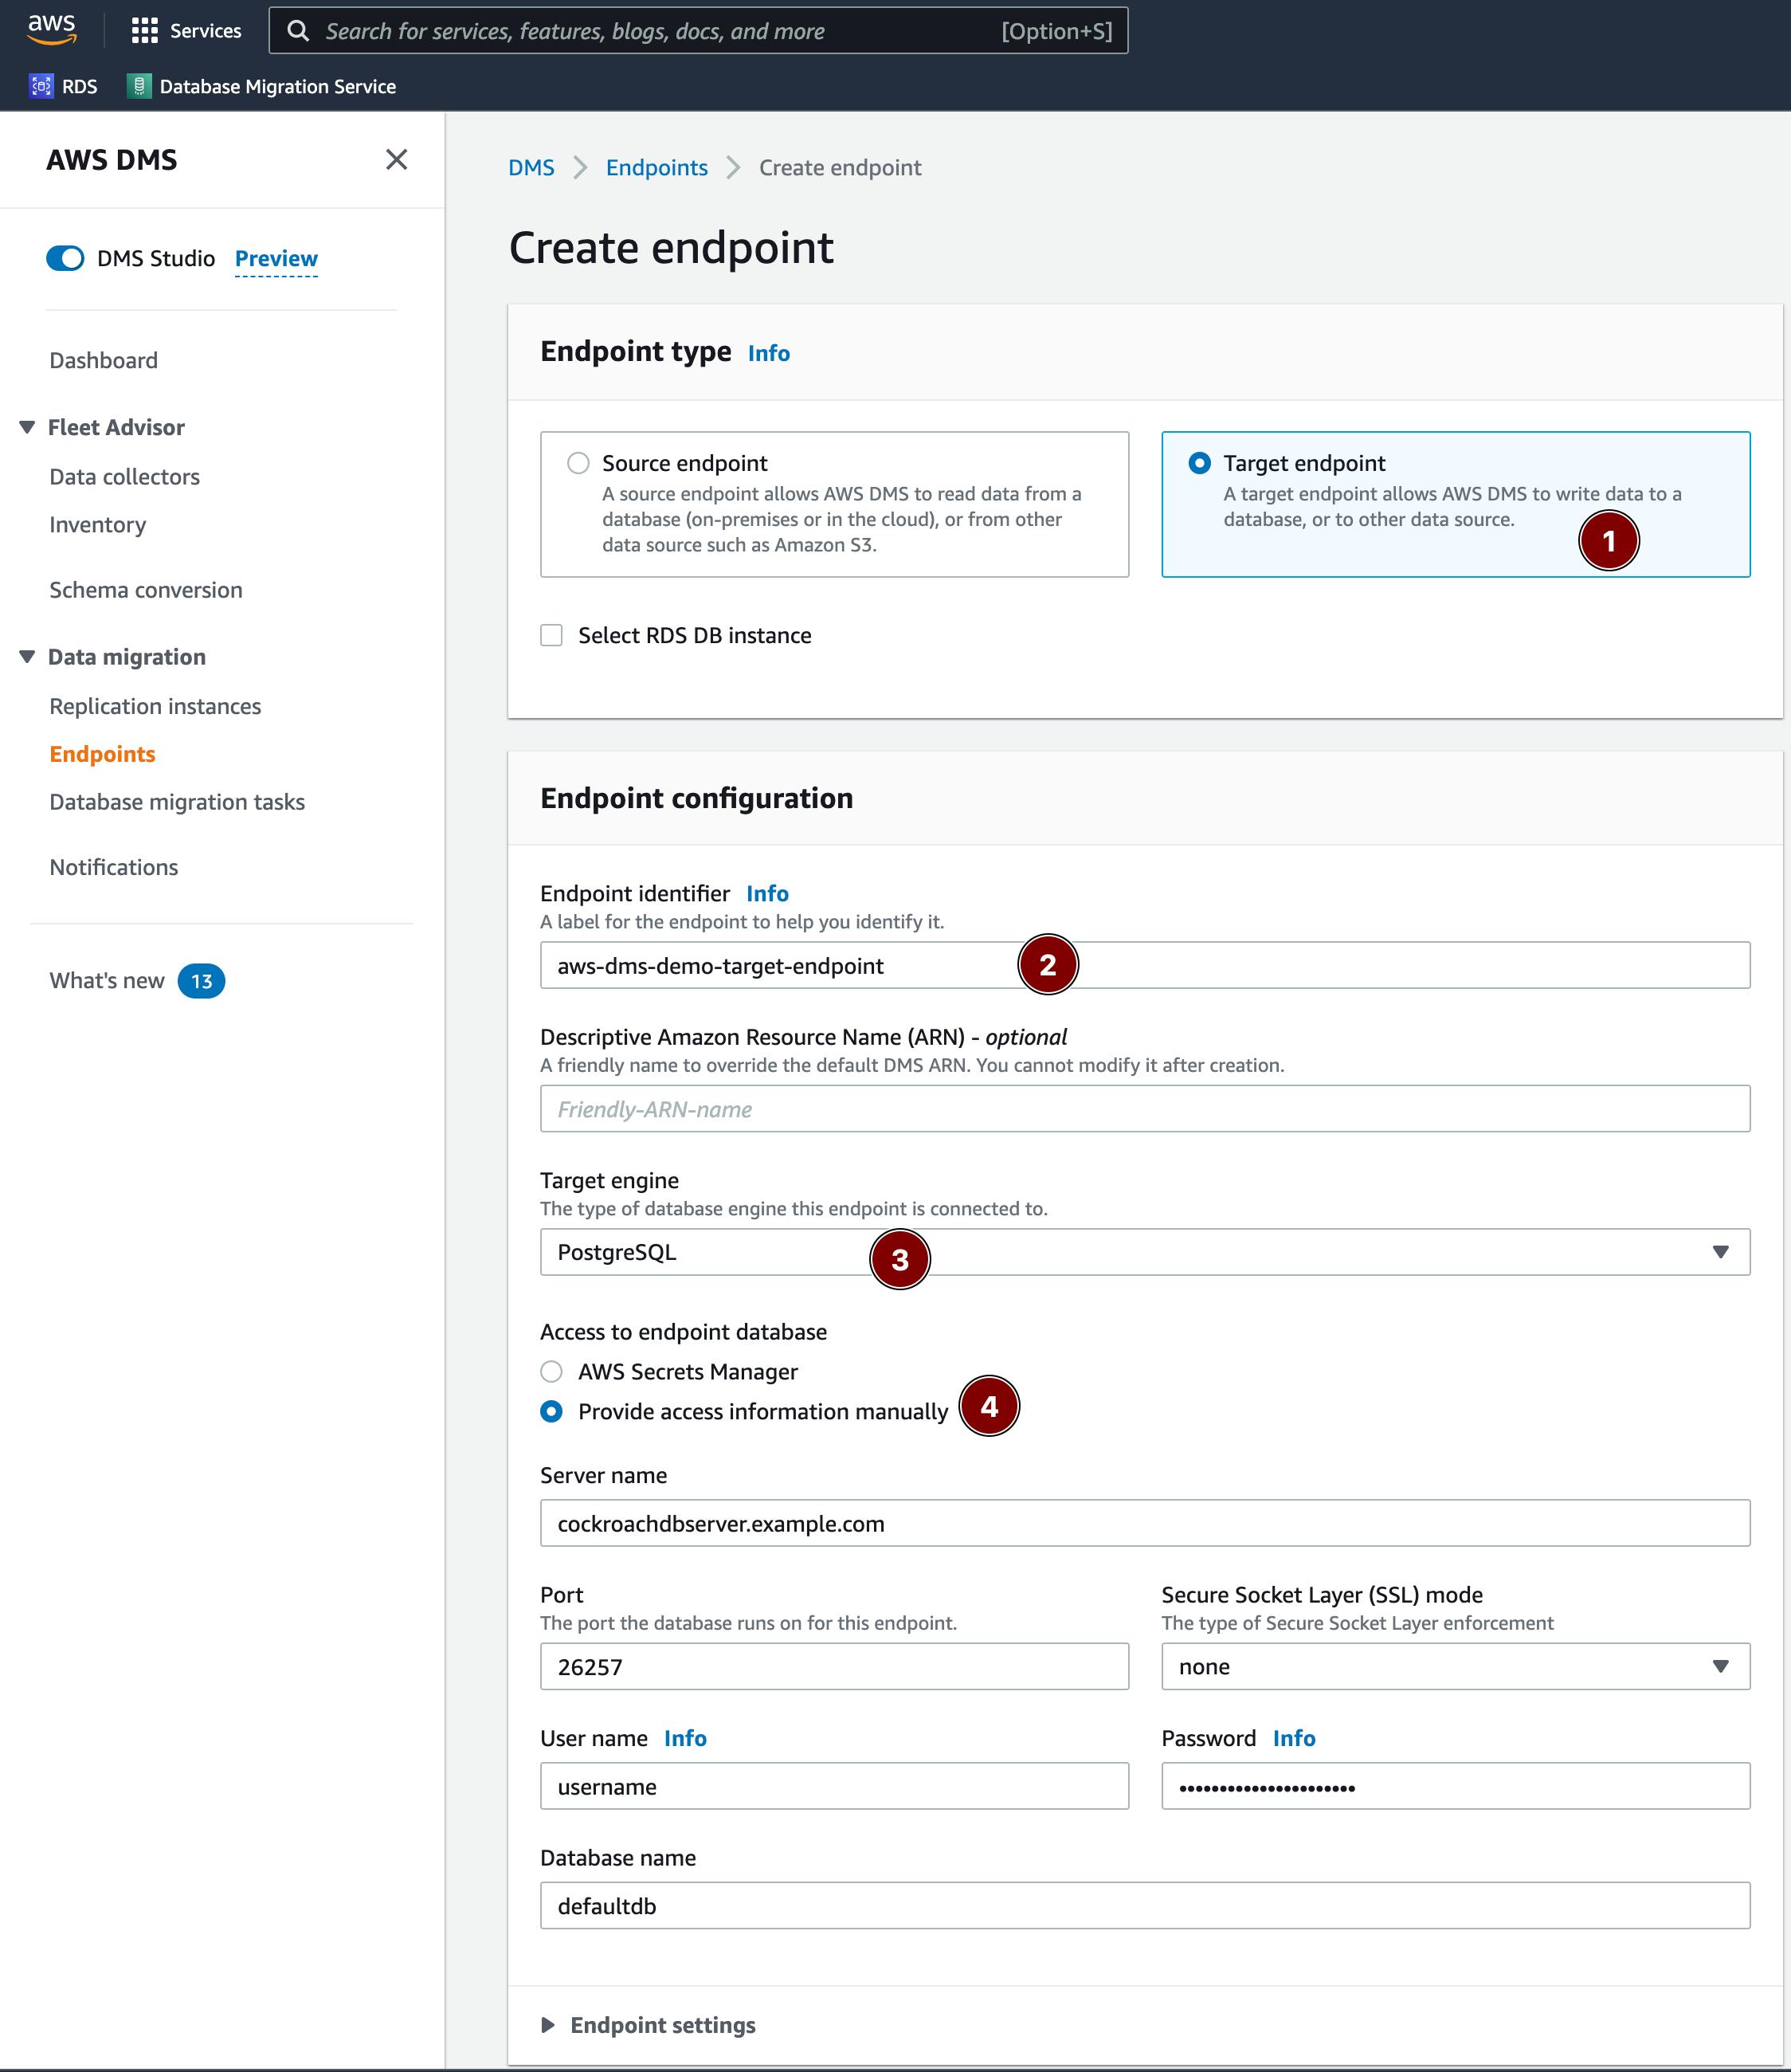Viewport: 1791px width, 2072px height.
Task: Go to DMS breadcrumb link
Action: [x=531, y=167]
